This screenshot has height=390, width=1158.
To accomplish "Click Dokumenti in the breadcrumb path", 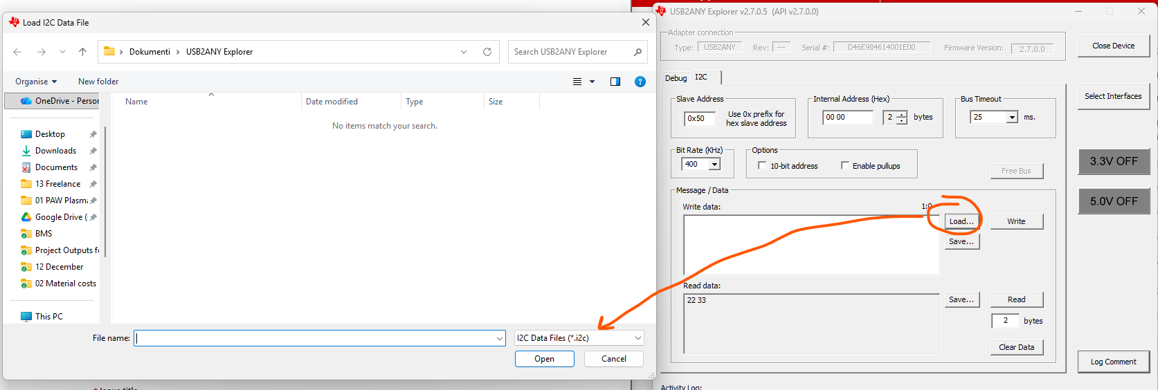I will 150,52.
